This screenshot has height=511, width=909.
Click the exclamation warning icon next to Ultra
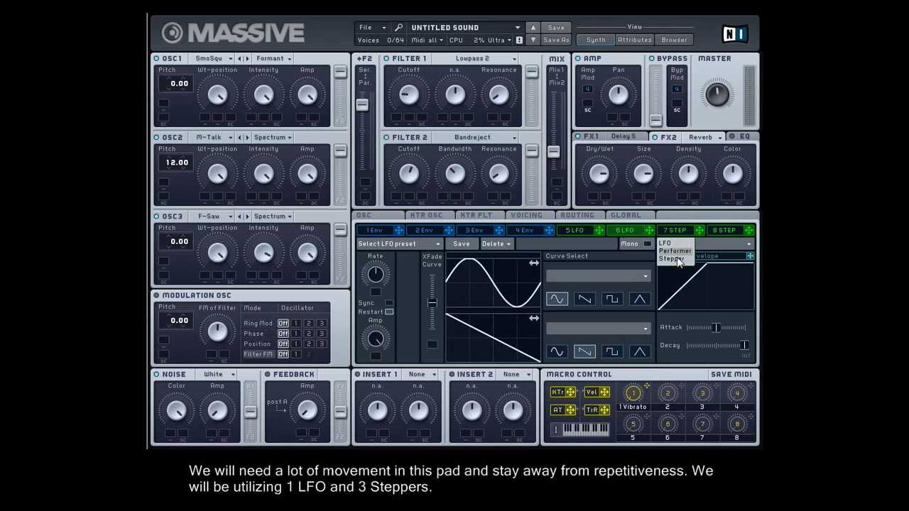[x=519, y=40]
